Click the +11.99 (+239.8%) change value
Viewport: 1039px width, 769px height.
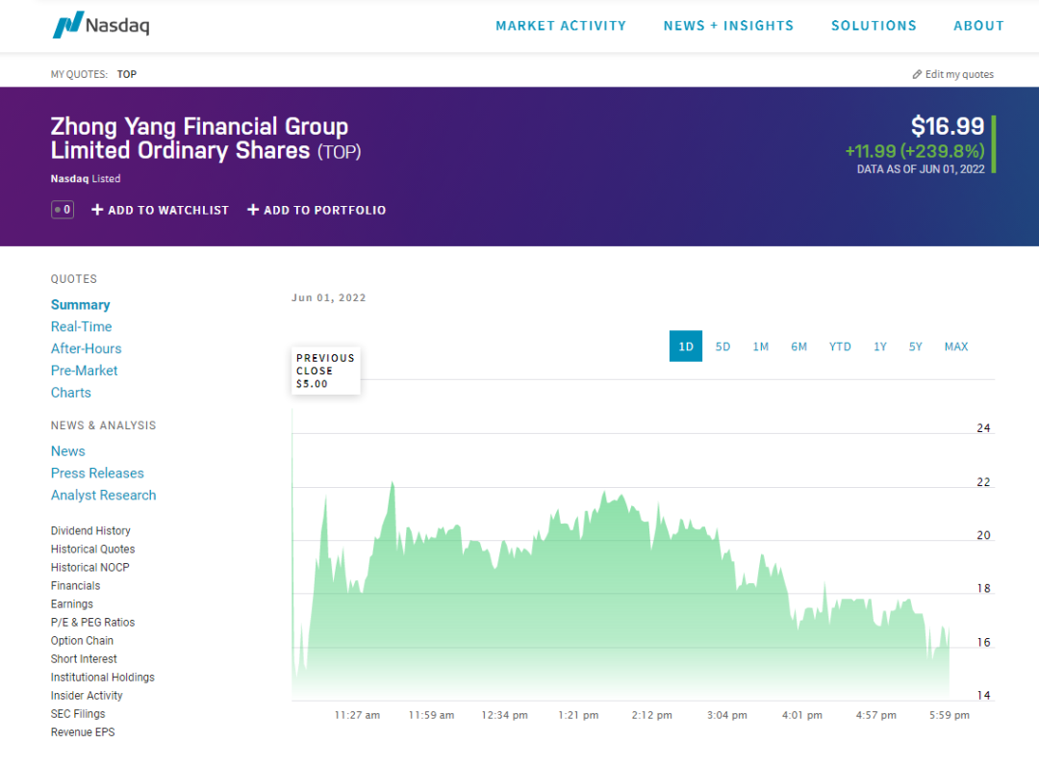(915, 151)
